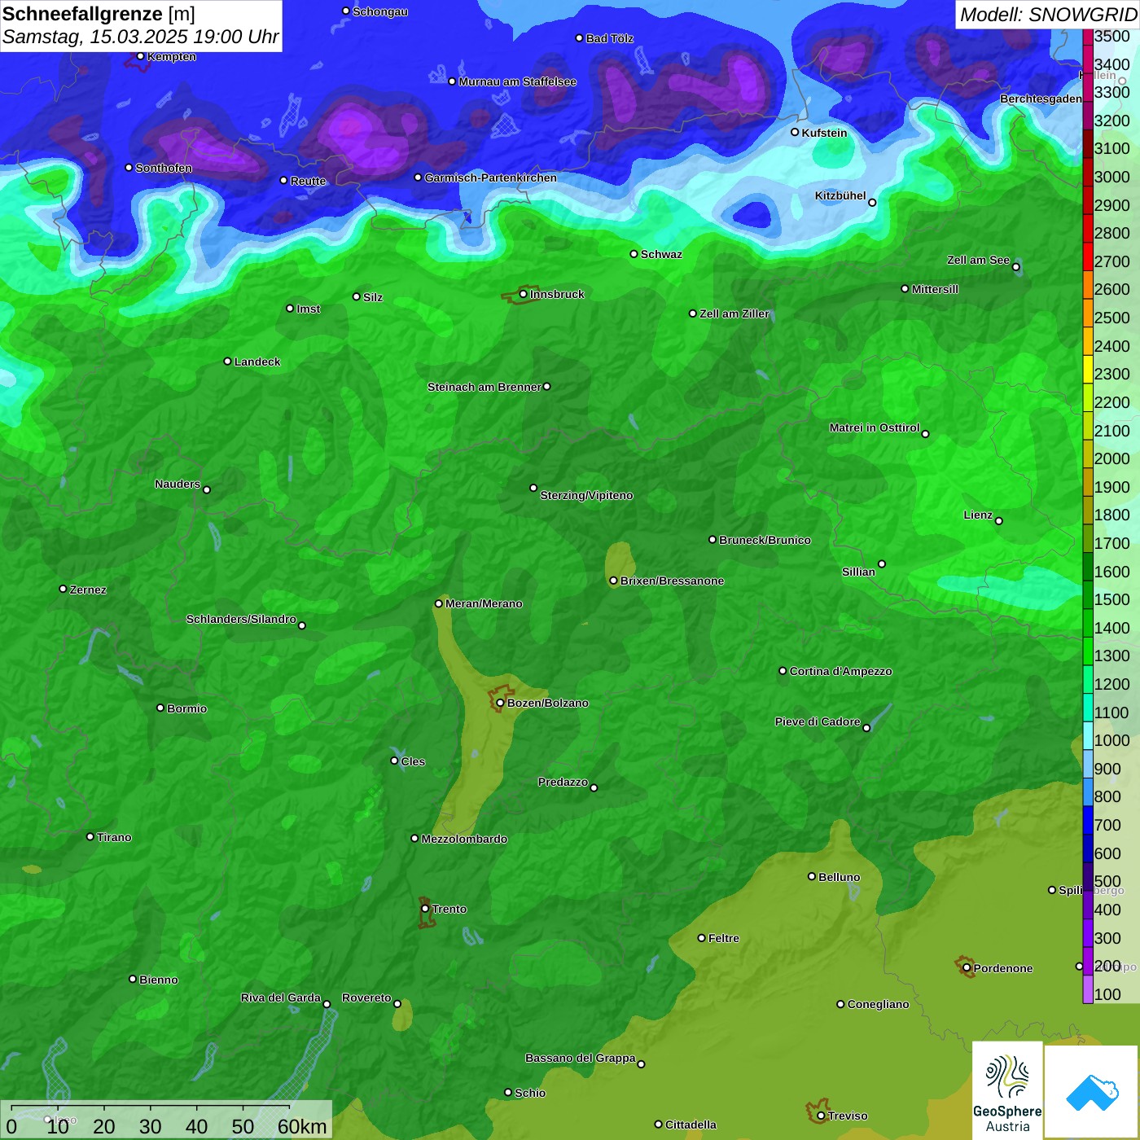Click the Zell am See dot
The image size is (1140, 1140).
pos(1015,267)
